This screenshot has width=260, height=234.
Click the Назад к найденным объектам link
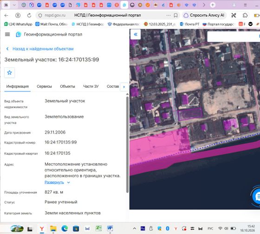(43, 49)
